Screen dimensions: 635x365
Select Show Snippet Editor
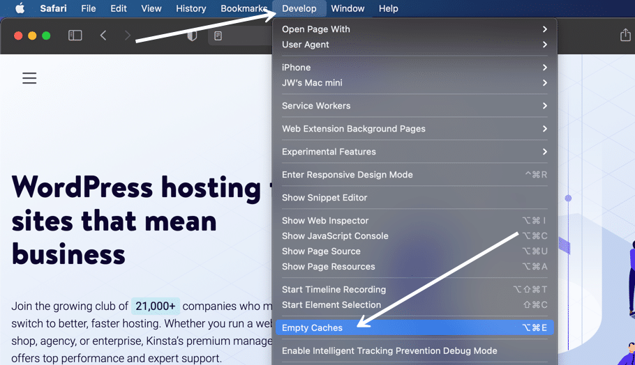tap(414, 198)
